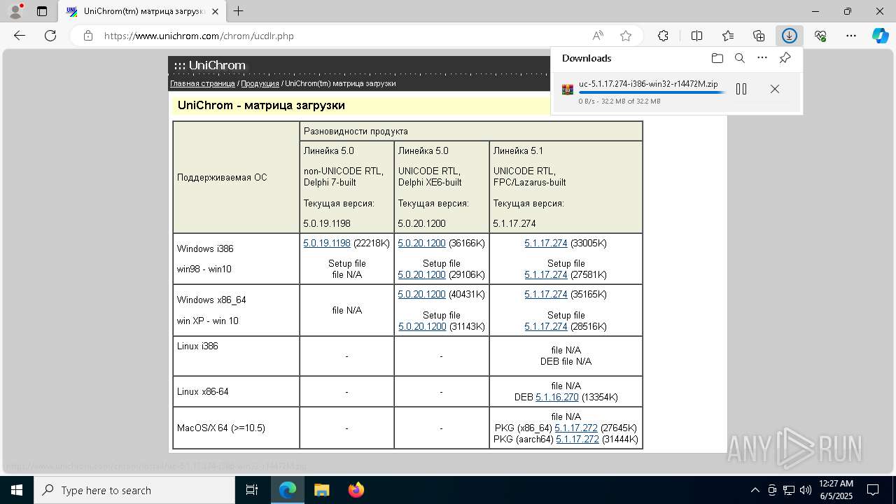Add a new browser tab
The width and height of the screenshot is (896, 504).
[239, 11]
